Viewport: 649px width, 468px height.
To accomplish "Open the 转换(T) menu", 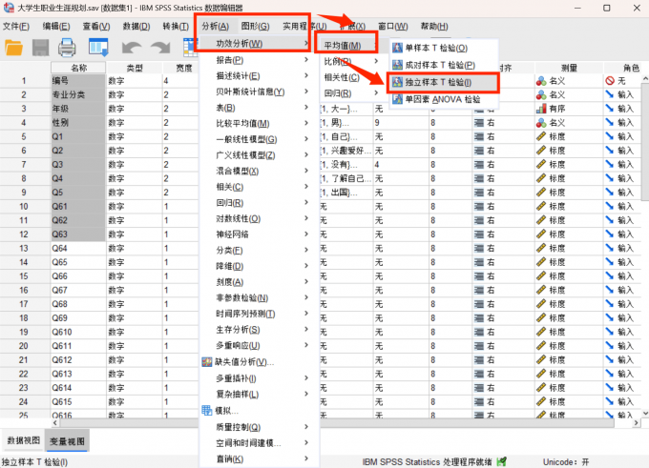I will tap(176, 27).
